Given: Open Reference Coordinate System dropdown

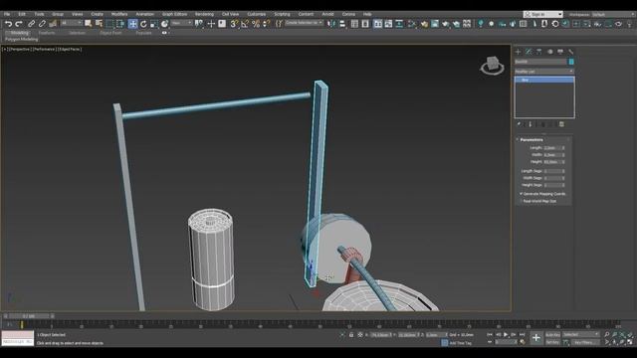Looking at the screenshot, I should [181, 23].
